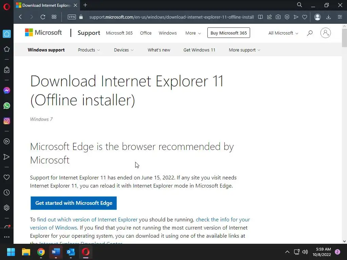Open the Microsoft site search magnifier
Image resolution: width=347 pixels, height=260 pixels.
pos(310,33)
